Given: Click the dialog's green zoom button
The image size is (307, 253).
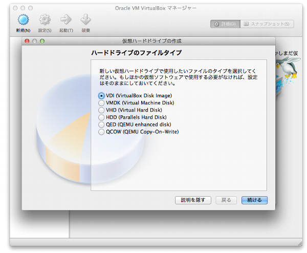Looking at the screenshot, I should [42, 41].
